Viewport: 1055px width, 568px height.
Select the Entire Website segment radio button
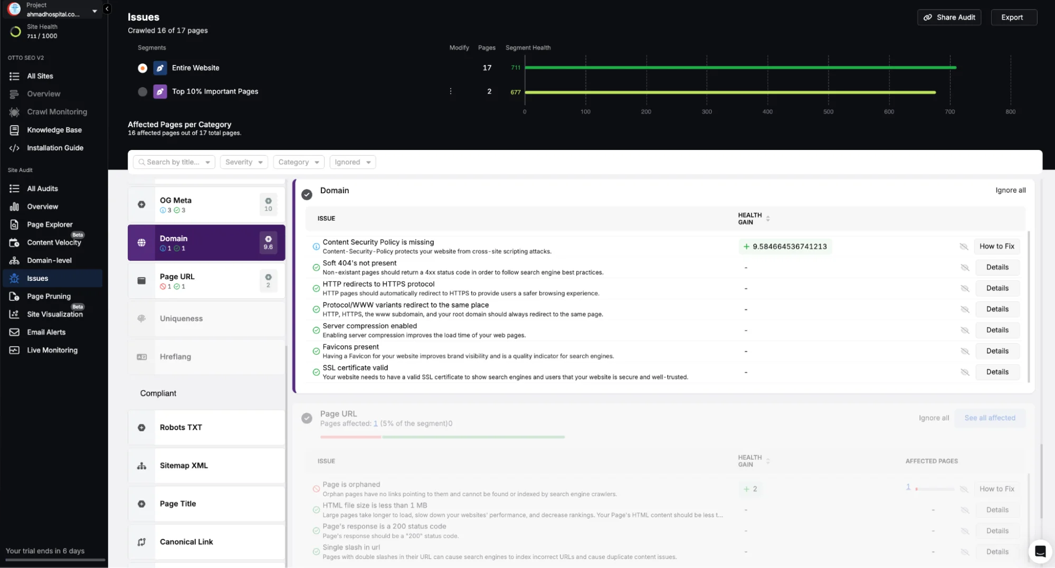[x=142, y=68]
